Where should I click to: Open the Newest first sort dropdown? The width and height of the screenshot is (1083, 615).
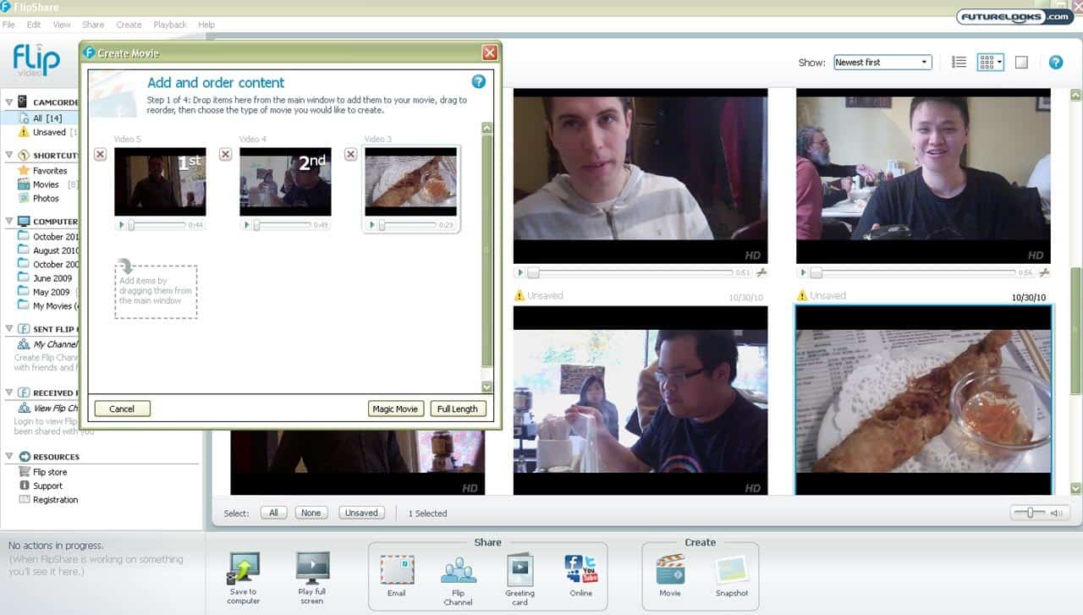tap(882, 63)
